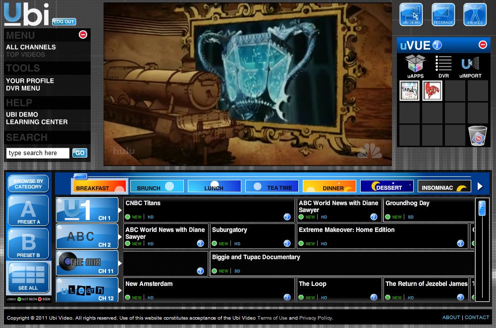Select the U1 CH 1 channel logo
496x328 pixels.
tap(87, 210)
